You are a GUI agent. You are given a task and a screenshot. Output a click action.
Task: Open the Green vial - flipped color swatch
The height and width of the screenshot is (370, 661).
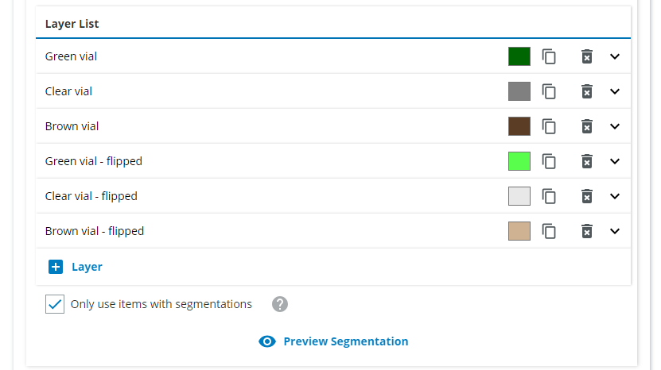coord(519,161)
